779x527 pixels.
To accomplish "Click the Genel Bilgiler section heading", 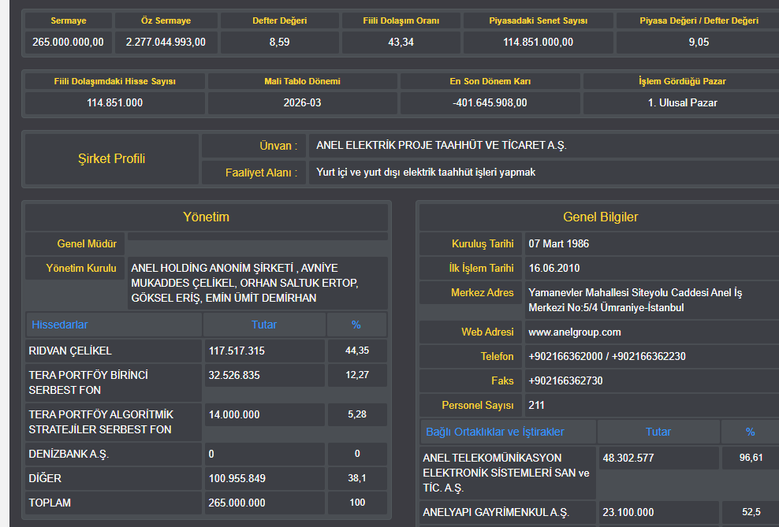I will (x=600, y=217).
